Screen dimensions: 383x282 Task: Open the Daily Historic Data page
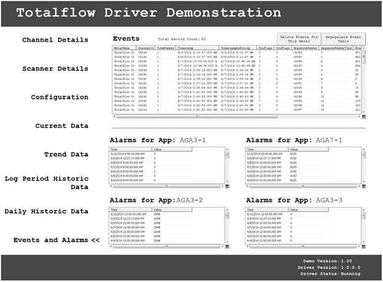click(x=47, y=211)
